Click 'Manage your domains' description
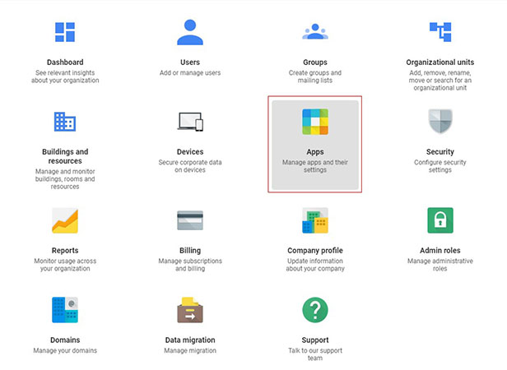This screenshot has height=370, width=507. pyautogui.click(x=65, y=350)
